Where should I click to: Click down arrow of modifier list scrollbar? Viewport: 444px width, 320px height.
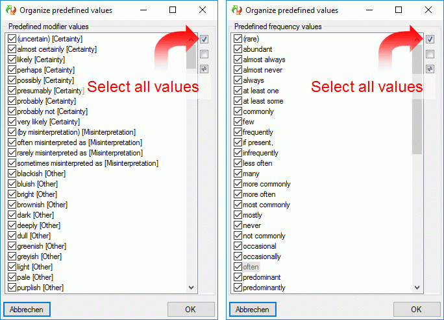tap(191, 288)
